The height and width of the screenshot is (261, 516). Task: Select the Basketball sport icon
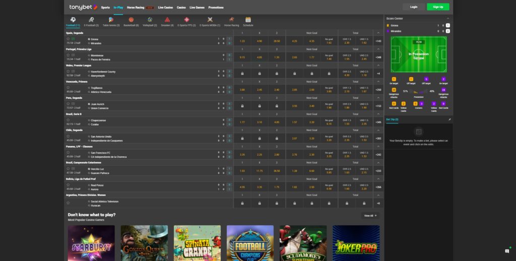tap(131, 20)
